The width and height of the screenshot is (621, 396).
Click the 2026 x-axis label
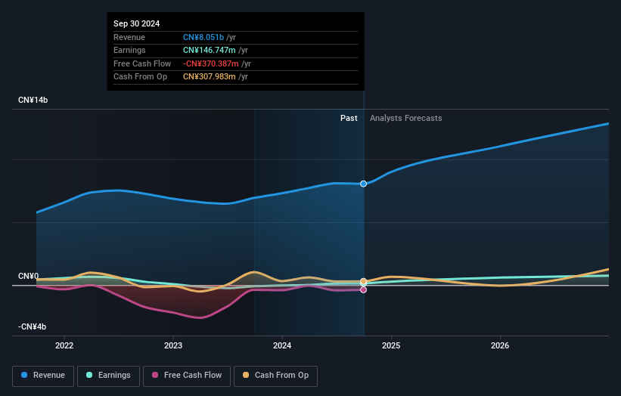click(x=500, y=346)
